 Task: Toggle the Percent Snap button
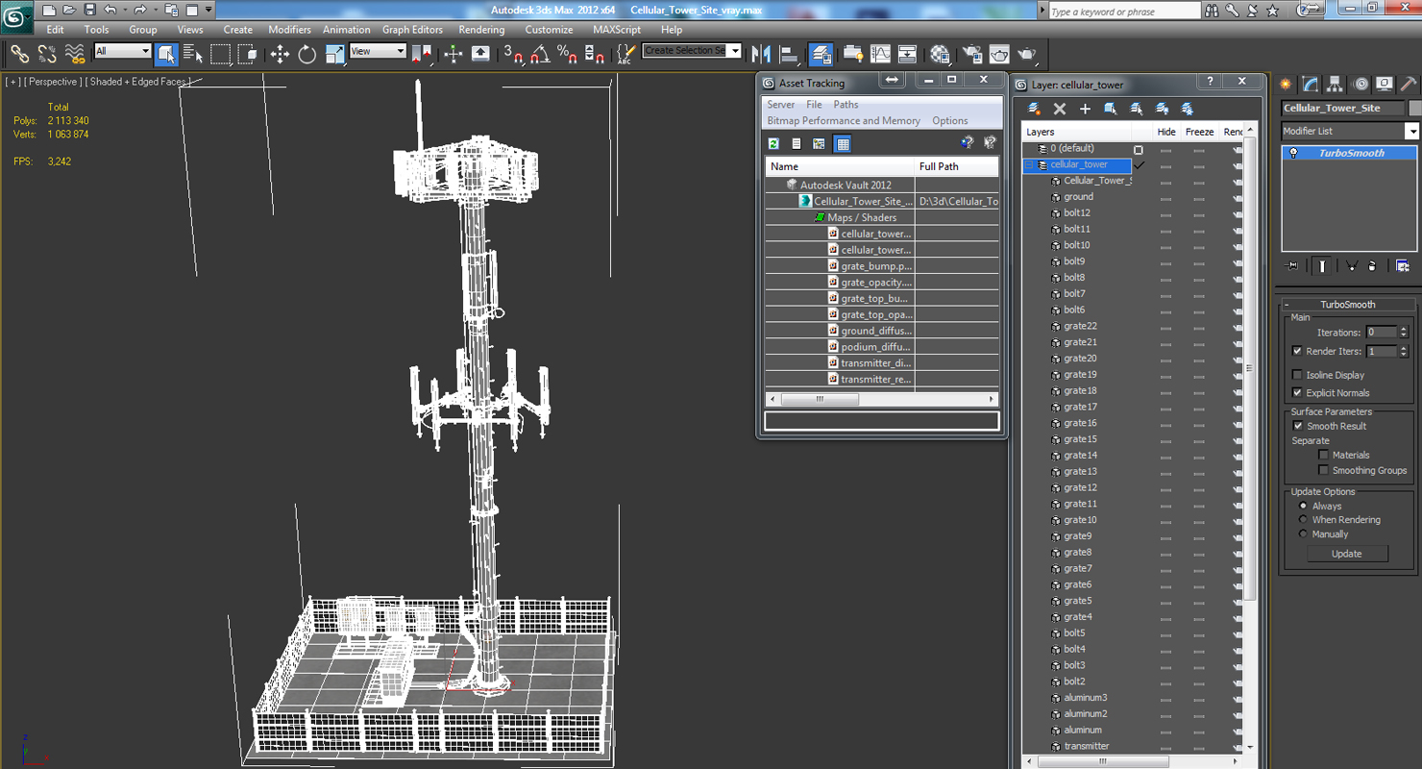(567, 54)
